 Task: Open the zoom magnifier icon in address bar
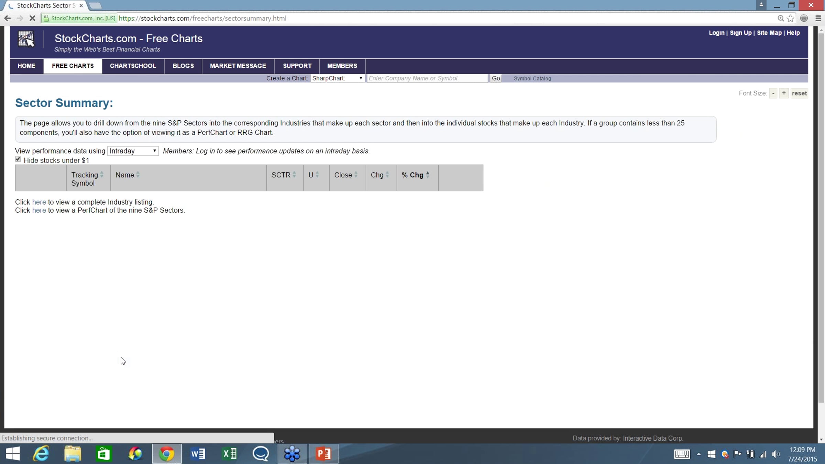(x=781, y=18)
